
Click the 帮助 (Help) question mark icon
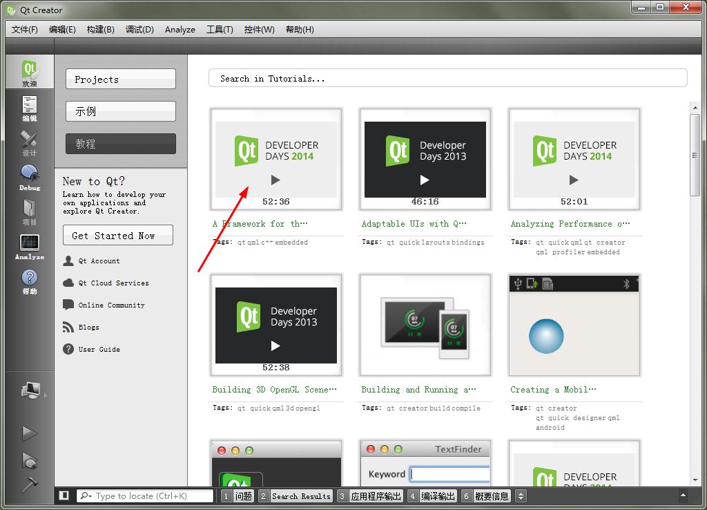[30, 281]
